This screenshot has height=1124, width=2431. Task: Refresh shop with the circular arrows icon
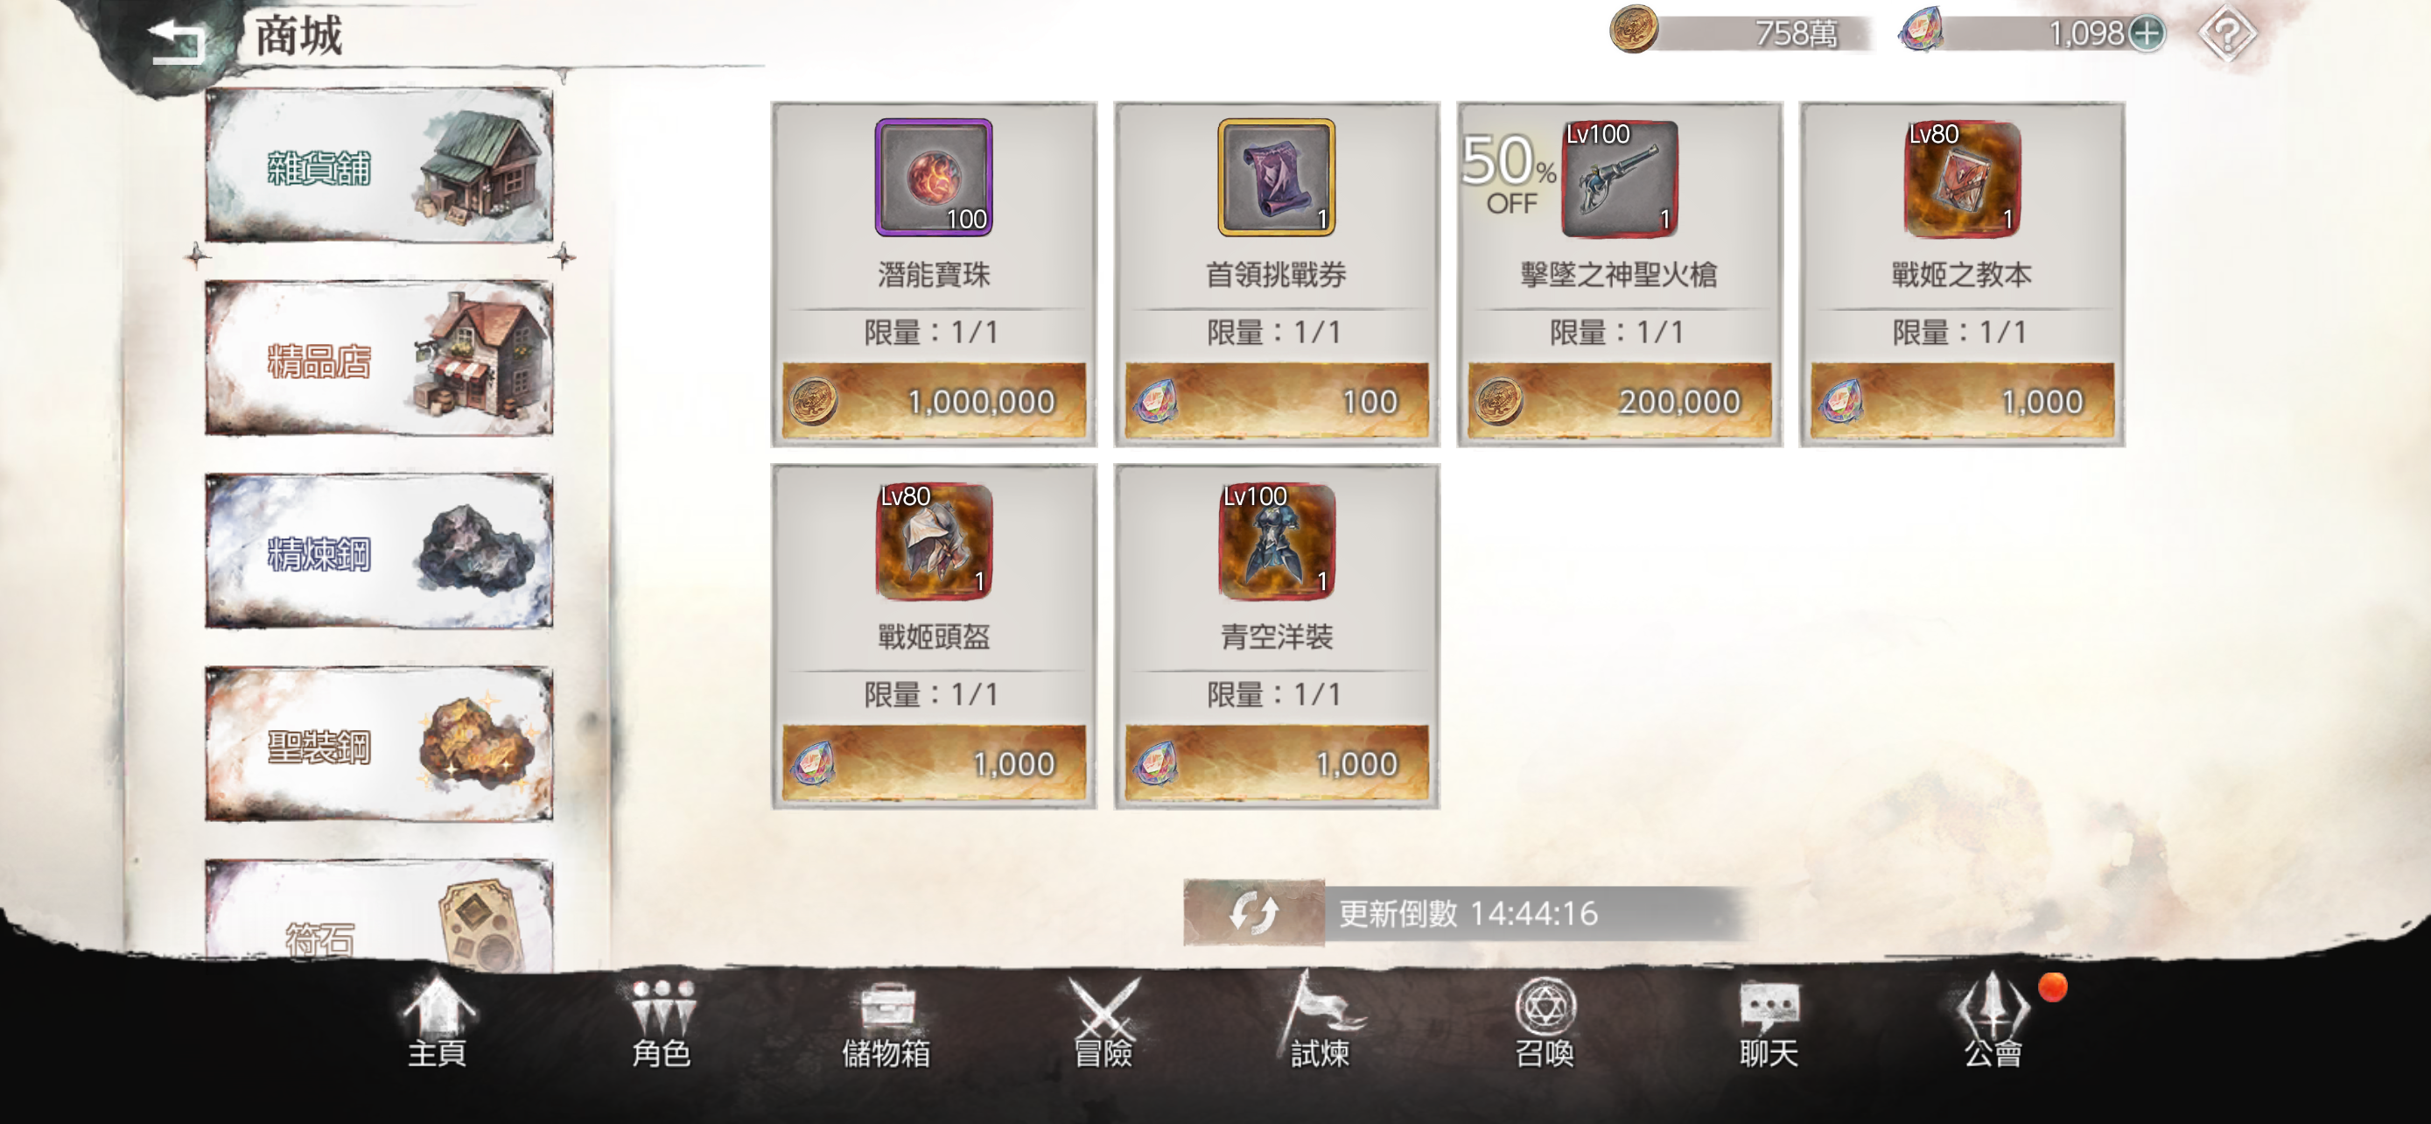[1253, 913]
